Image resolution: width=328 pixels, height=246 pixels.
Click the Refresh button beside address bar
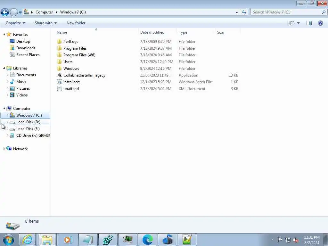(x=244, y=12)
